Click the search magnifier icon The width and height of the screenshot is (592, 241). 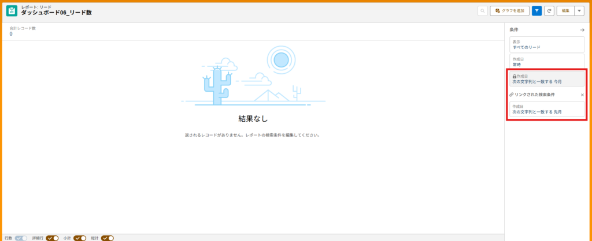point(482,10)
